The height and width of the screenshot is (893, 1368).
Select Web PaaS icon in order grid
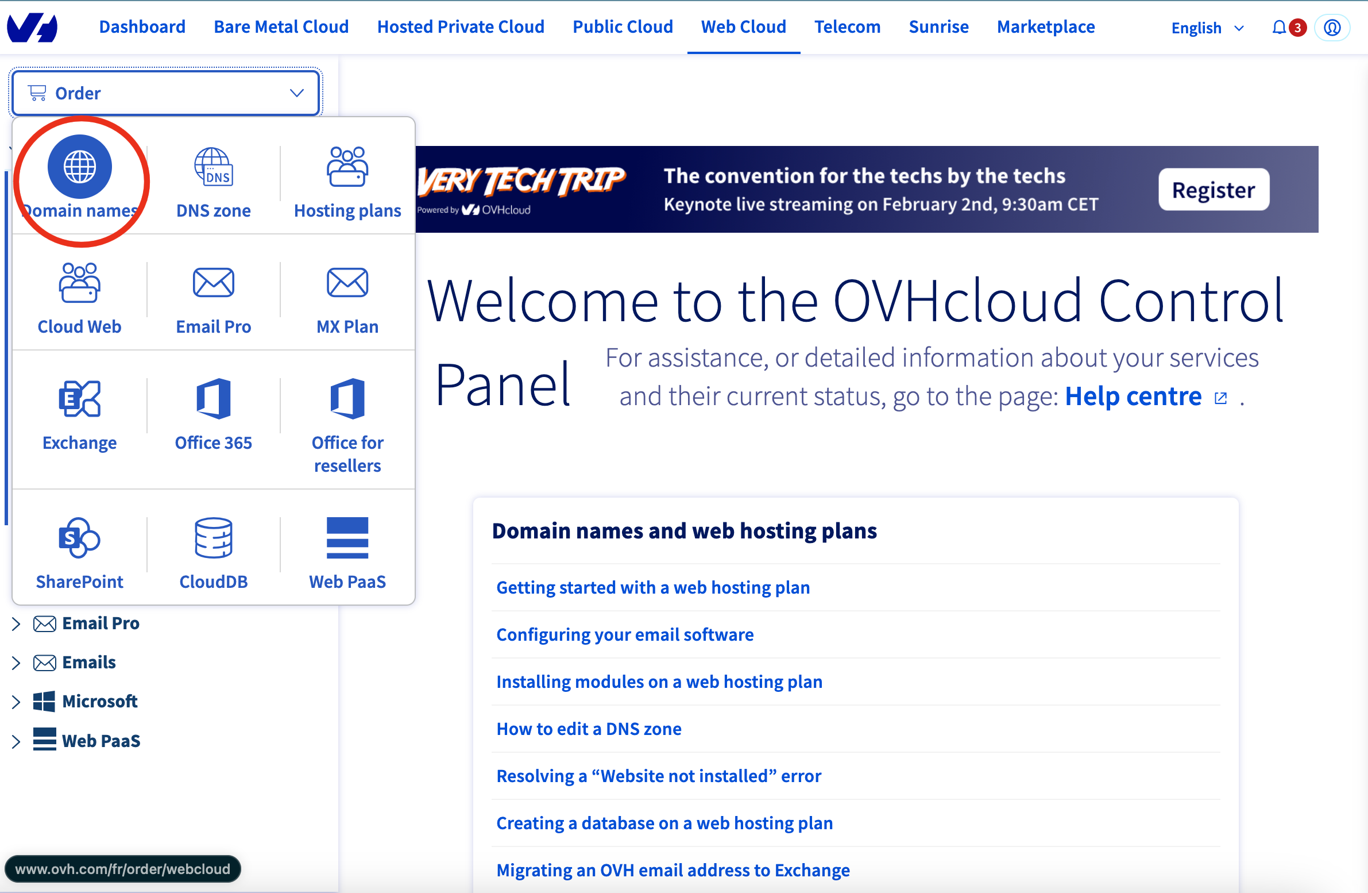coord(347,538)
